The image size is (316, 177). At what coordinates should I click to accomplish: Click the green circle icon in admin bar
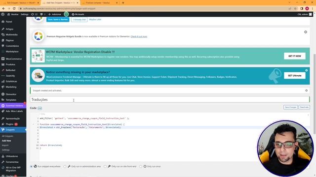[66, 14]
